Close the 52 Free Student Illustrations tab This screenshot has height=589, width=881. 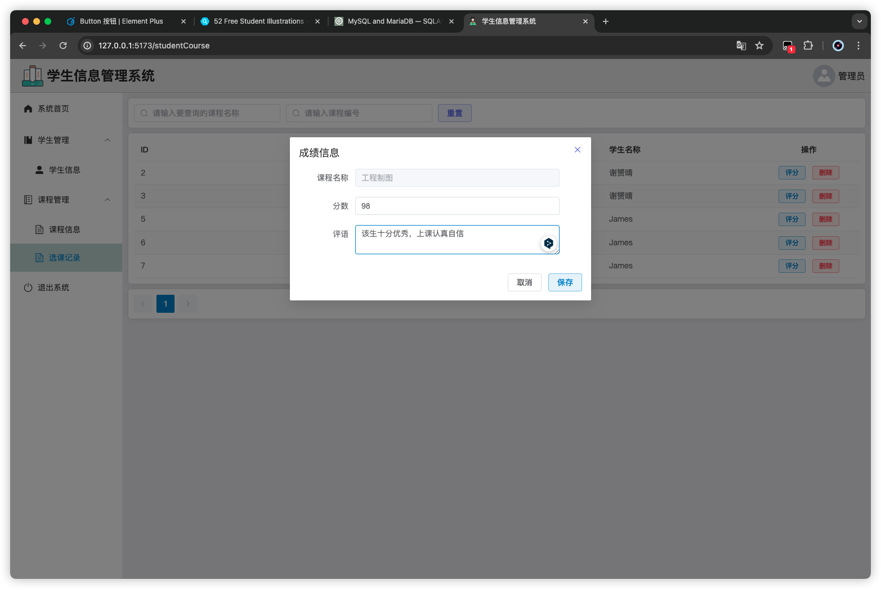click(x=317, y=21)
